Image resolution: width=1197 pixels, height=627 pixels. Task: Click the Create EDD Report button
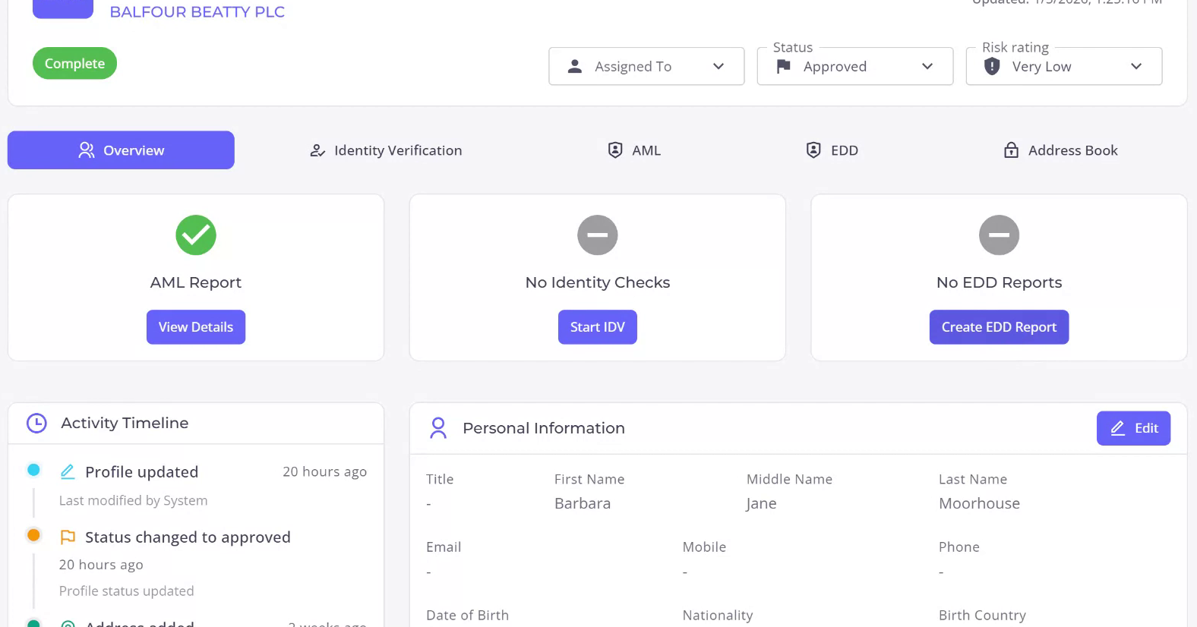[999, 327]
